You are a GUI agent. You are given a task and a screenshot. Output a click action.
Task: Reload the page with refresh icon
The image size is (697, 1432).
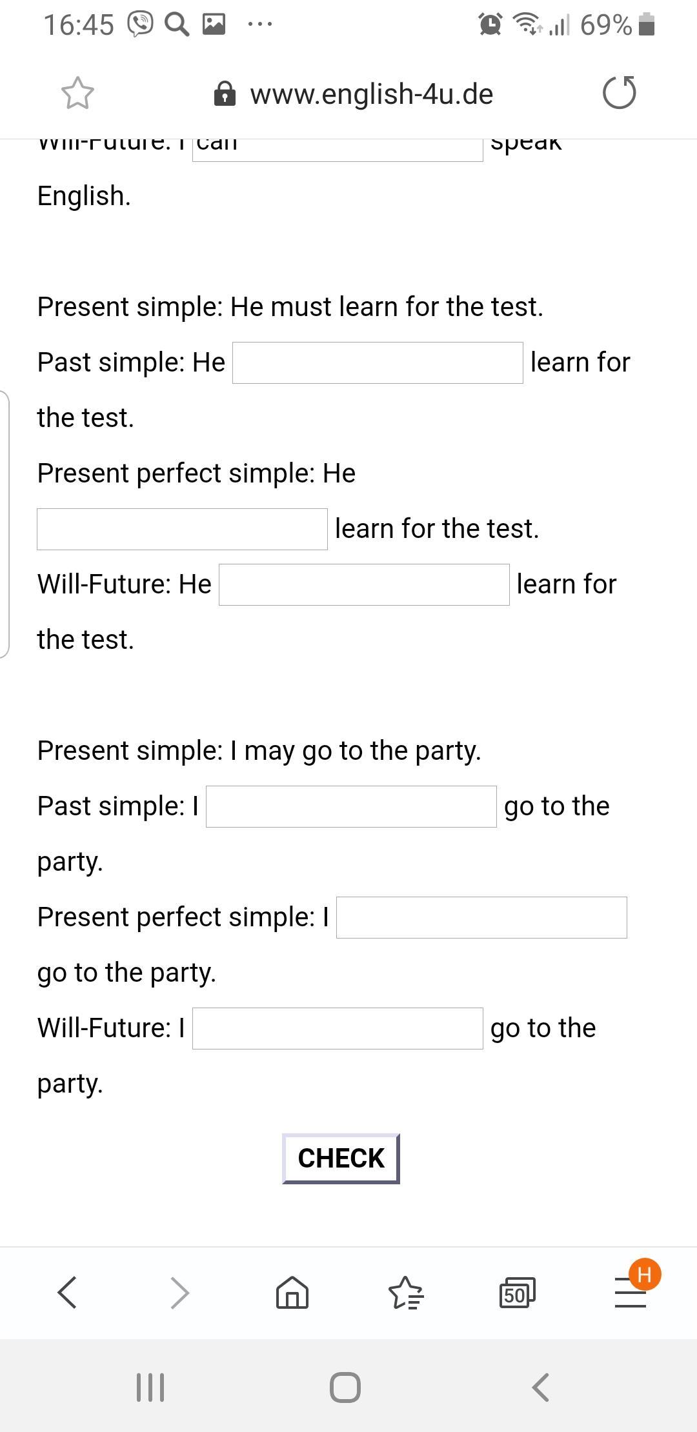pos(619,93)
